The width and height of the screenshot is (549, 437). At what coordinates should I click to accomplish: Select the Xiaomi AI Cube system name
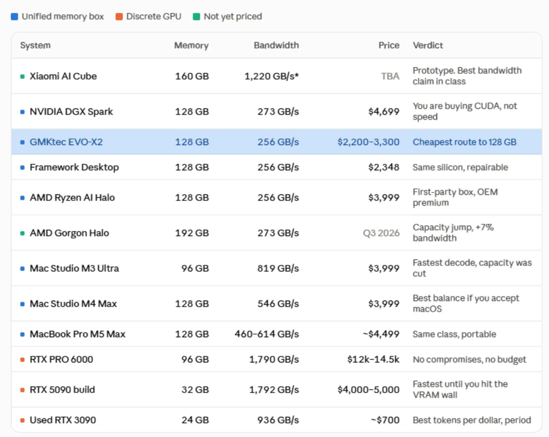(63, 76)
